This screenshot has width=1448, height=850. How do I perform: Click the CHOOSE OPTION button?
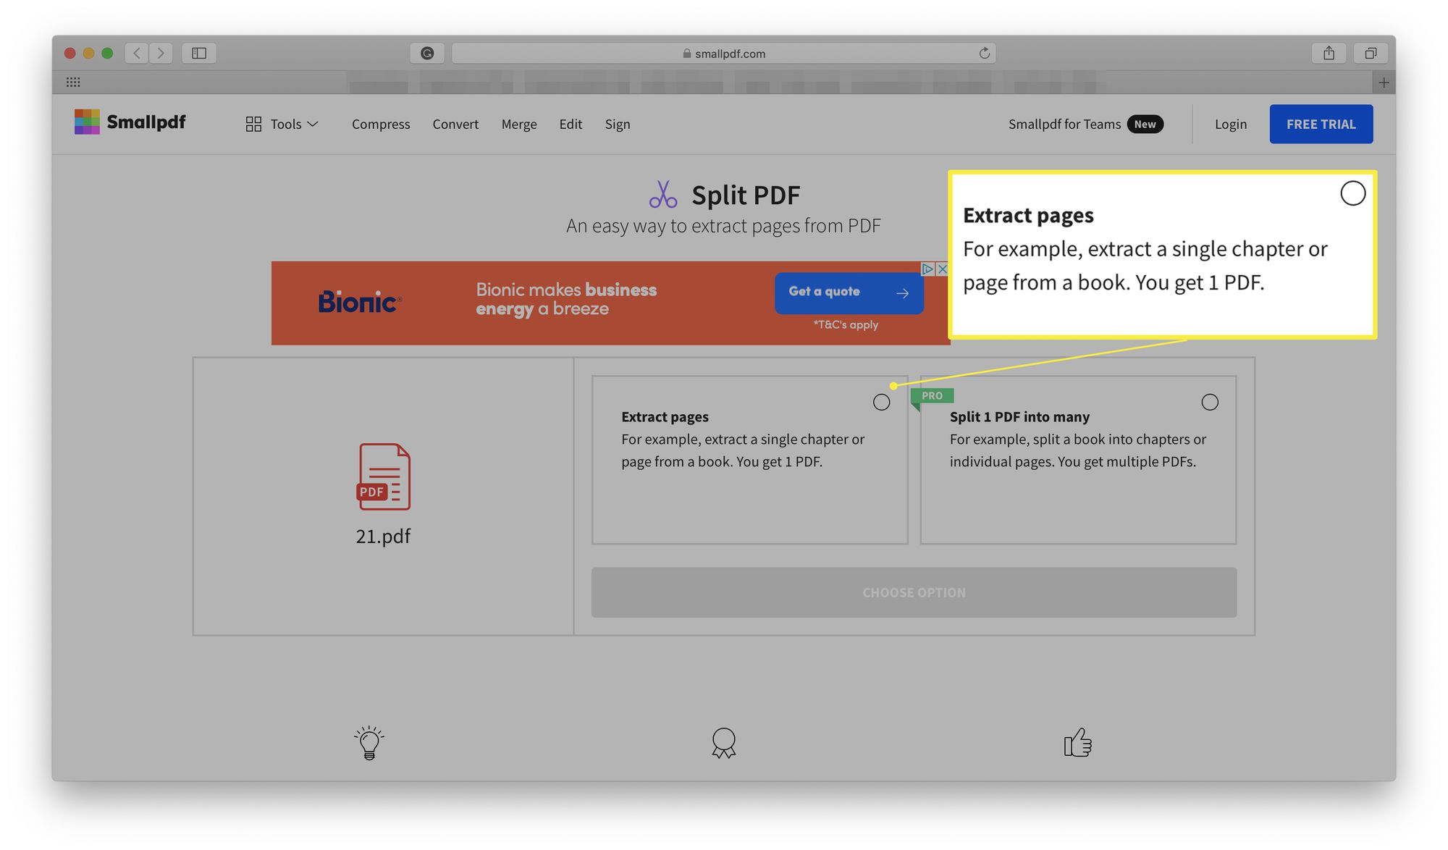coord(914,592)
